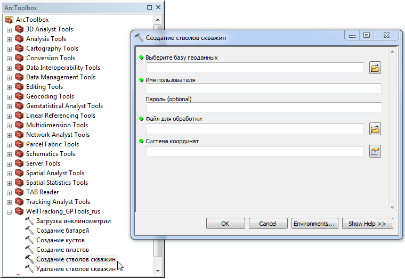The width and height of the screenshot is (405, 279).
Task: Click the Загрузка инклинометрии tool hammer icon
Action: tap(29, 221)
